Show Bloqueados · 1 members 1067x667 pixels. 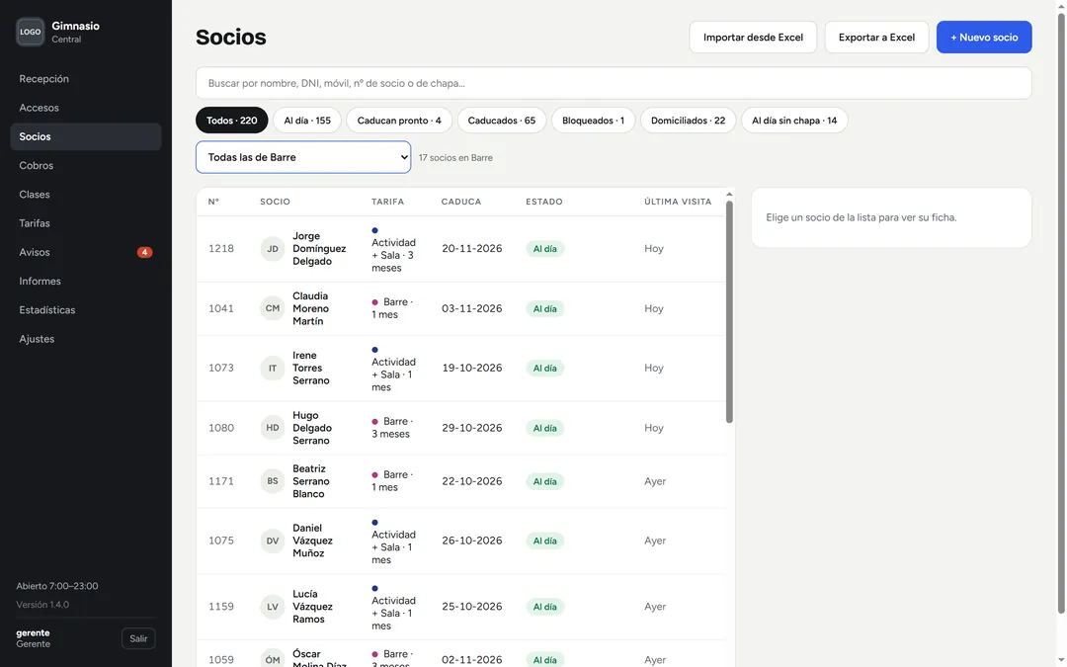593,121
